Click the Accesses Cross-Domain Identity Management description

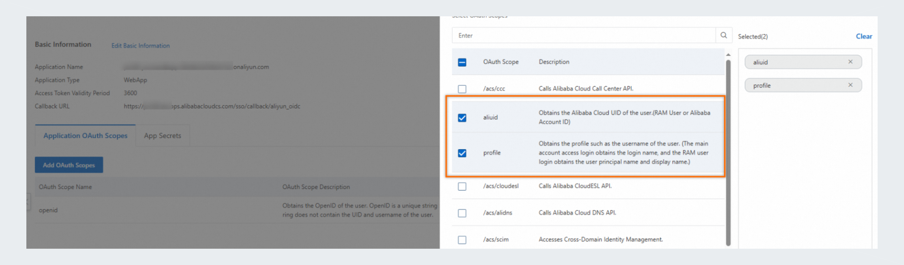pyautogui.click(x=600, y=239)
